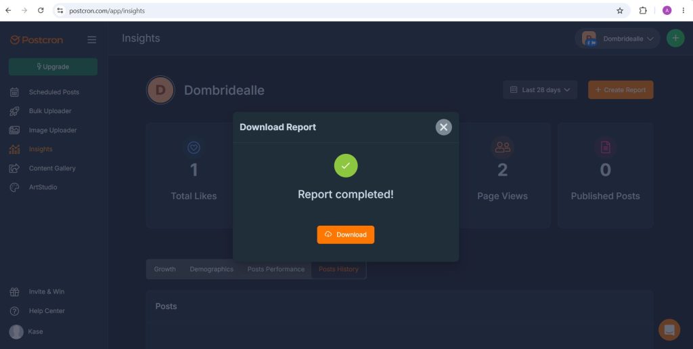Click the green checkmark success icon

[x=346, y=165]
